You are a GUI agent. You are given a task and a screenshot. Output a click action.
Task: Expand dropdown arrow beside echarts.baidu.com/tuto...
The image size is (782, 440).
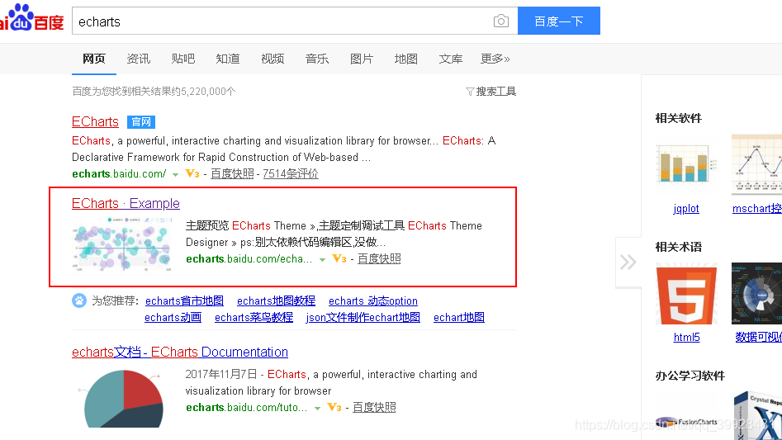(x=317, y=408)
